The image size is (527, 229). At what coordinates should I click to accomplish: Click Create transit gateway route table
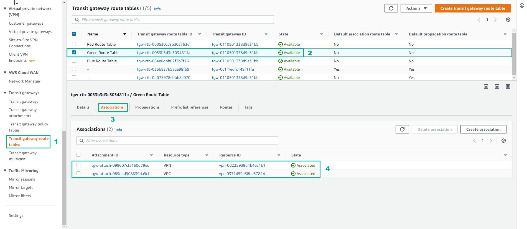pyautogui.click(x=473, y=8)
